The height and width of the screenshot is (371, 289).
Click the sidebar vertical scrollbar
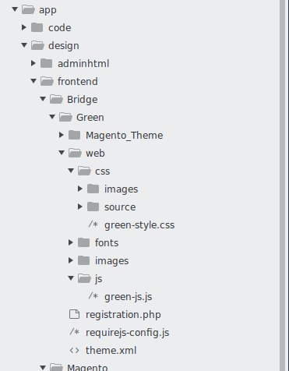click(283, 185)
